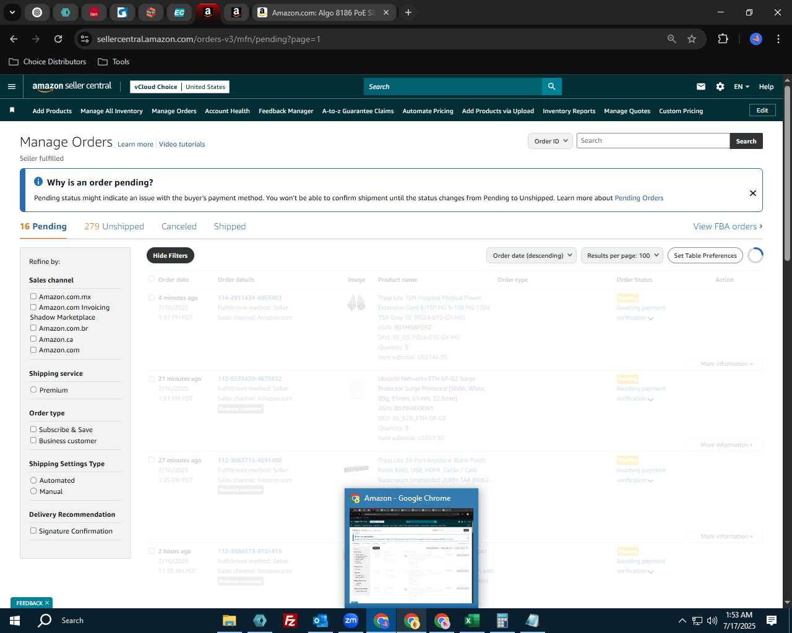The image size is (792, 633).
Task: Bookmark this page with the star icon
Action: 692,39
